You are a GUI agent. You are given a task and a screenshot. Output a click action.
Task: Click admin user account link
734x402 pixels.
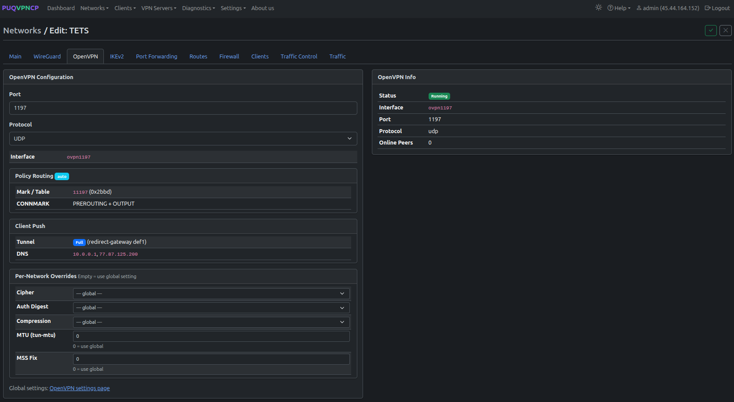(668, 8)
